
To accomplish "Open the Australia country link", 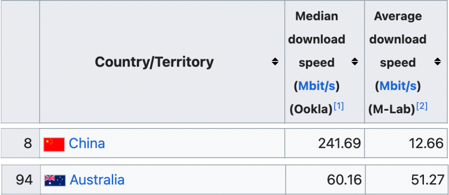I will [97, 180].
